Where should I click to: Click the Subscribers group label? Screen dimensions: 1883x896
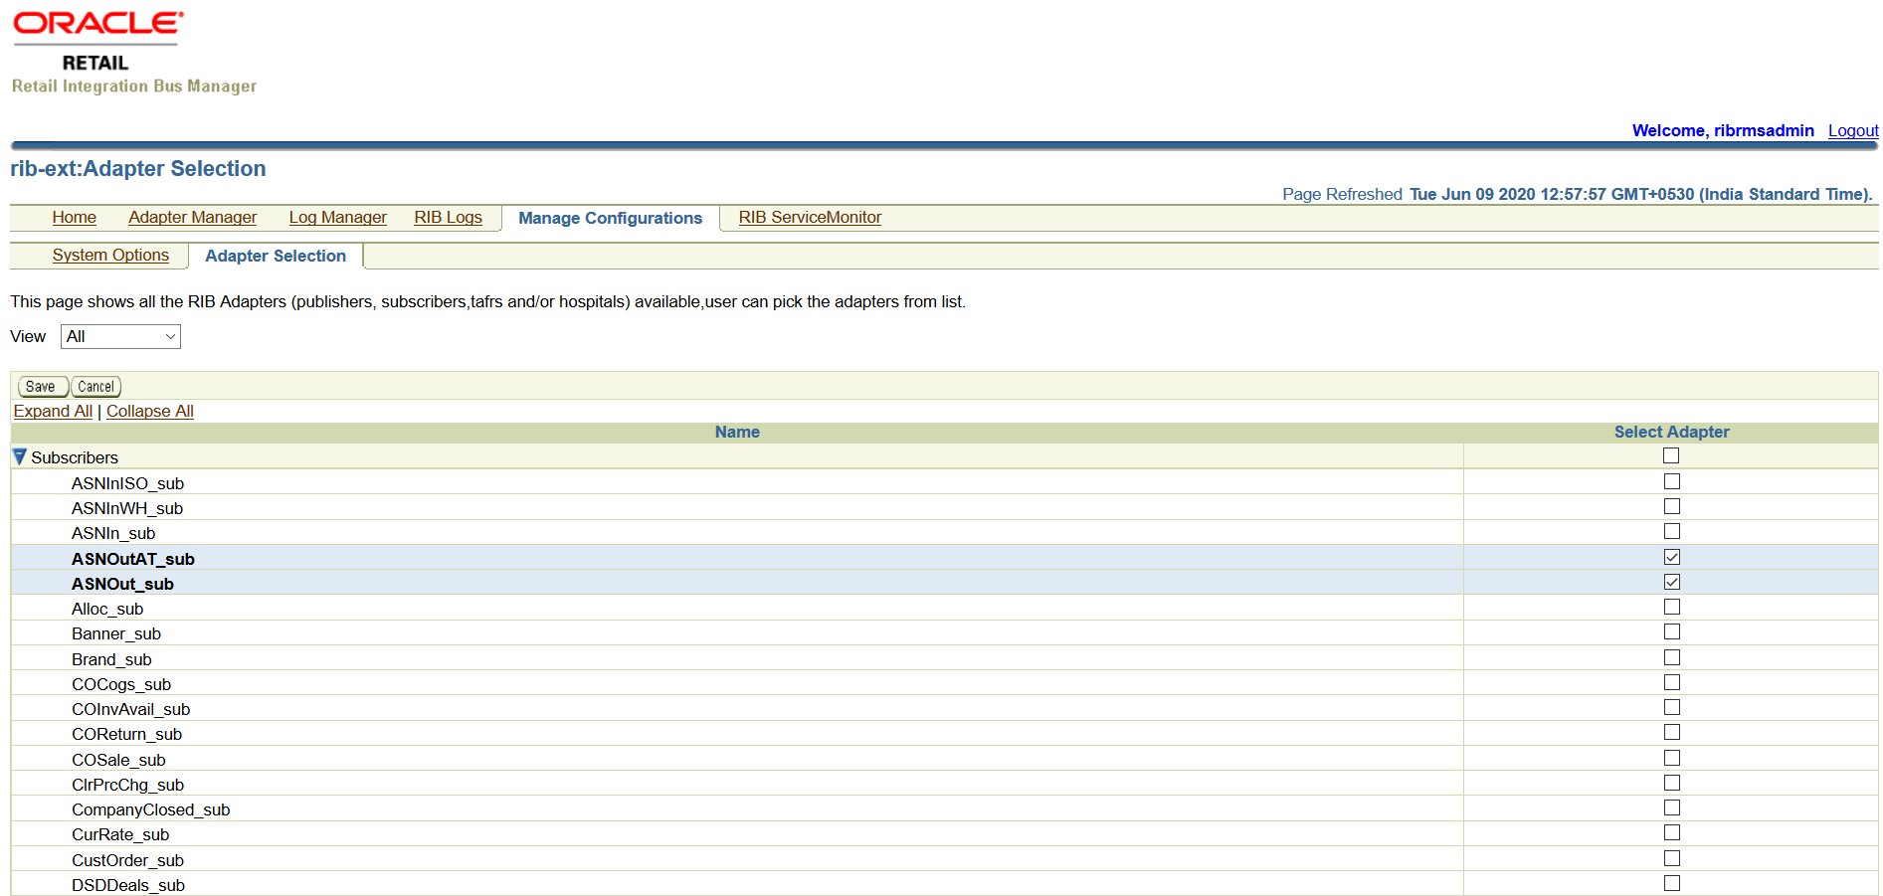pyautogui.click(x=75, y=457)
